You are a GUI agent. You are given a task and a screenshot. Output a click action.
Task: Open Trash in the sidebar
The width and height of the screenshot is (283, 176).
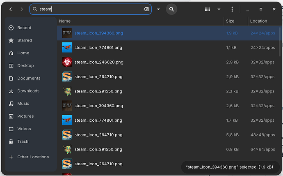[23, 141]
